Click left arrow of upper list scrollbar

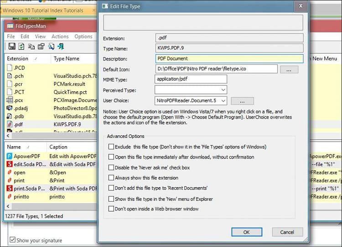8,136
